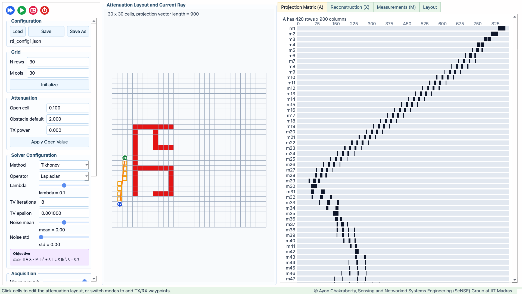Viewport: 522px width, 294px height.
Task: Click the matrix view scroll-down arrow
Action: click(x=515, y=280)
